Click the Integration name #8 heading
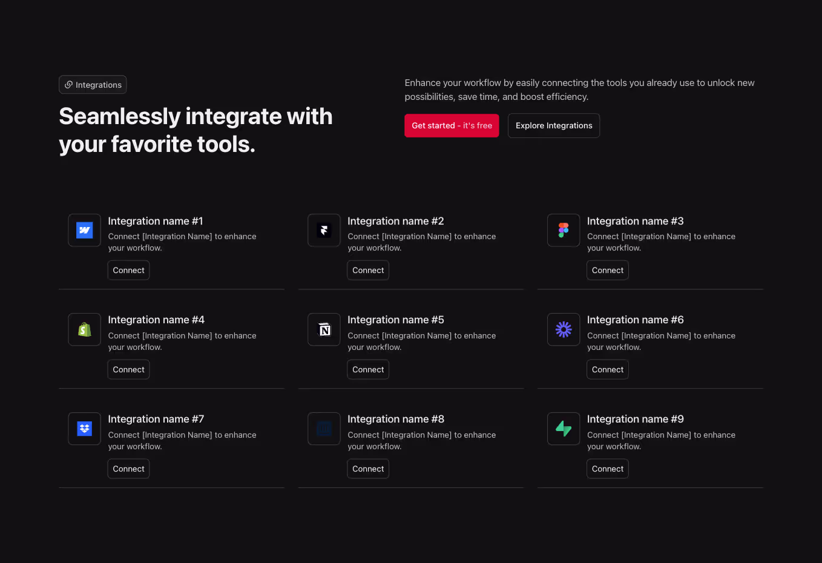Image resolution: width=822 pixels, height=563 pixels. (395, 418)
